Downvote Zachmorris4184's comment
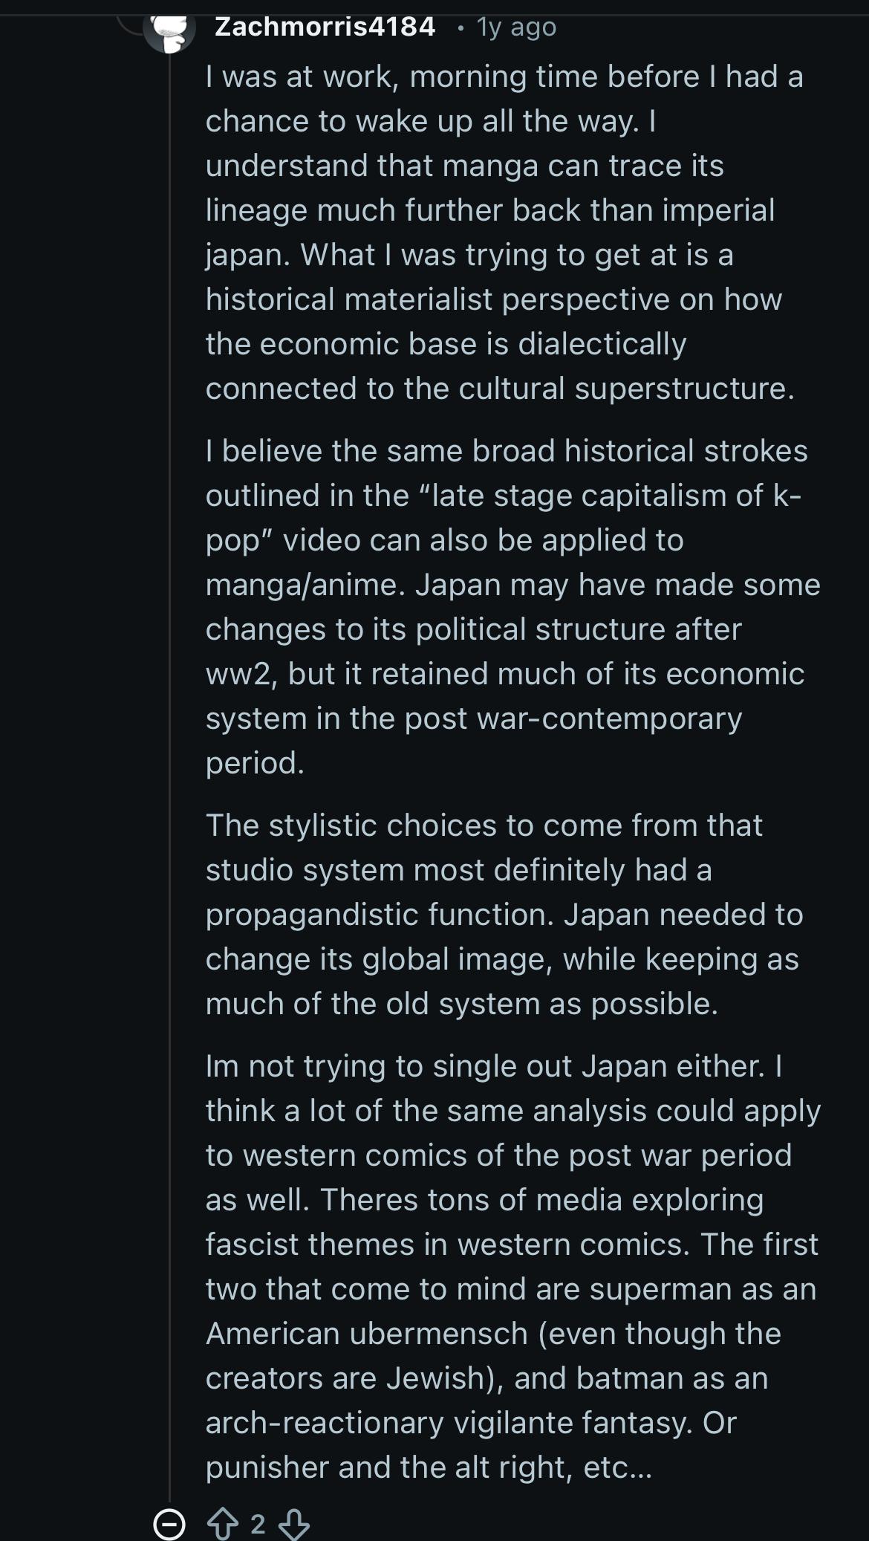The image size is (869, 1541). tap(293, 1525)
